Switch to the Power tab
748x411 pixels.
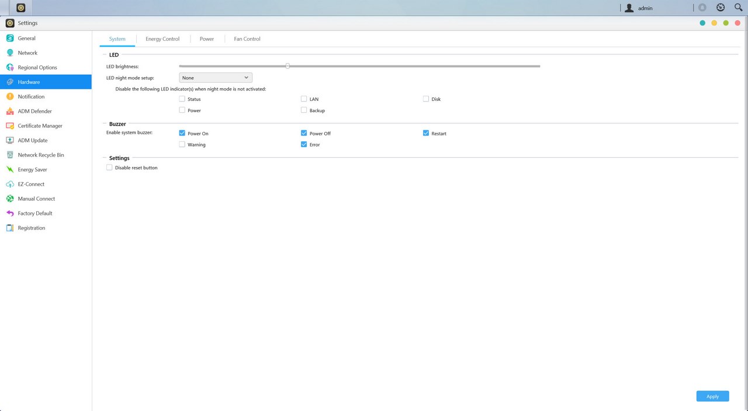(207, 39)
